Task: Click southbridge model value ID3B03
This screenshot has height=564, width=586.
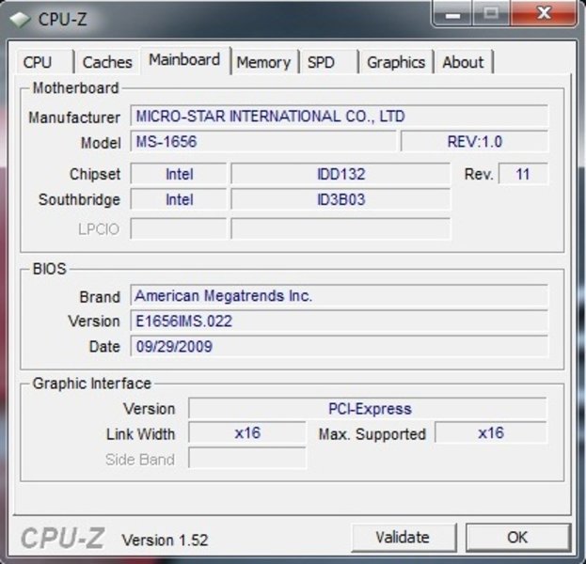Action: [x=341, y=199]
